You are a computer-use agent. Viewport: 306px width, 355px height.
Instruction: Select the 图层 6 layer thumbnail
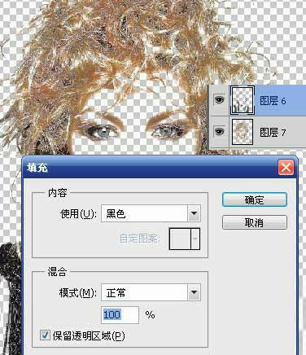(243, 100)
